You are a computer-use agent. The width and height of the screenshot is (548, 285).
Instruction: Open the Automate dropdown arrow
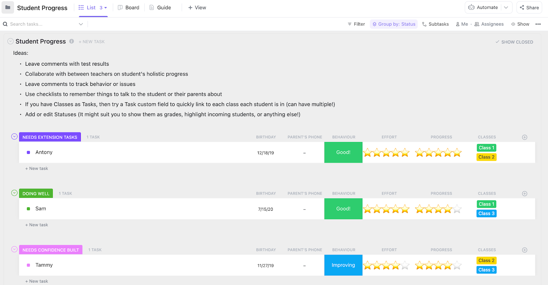pos(506,8)
